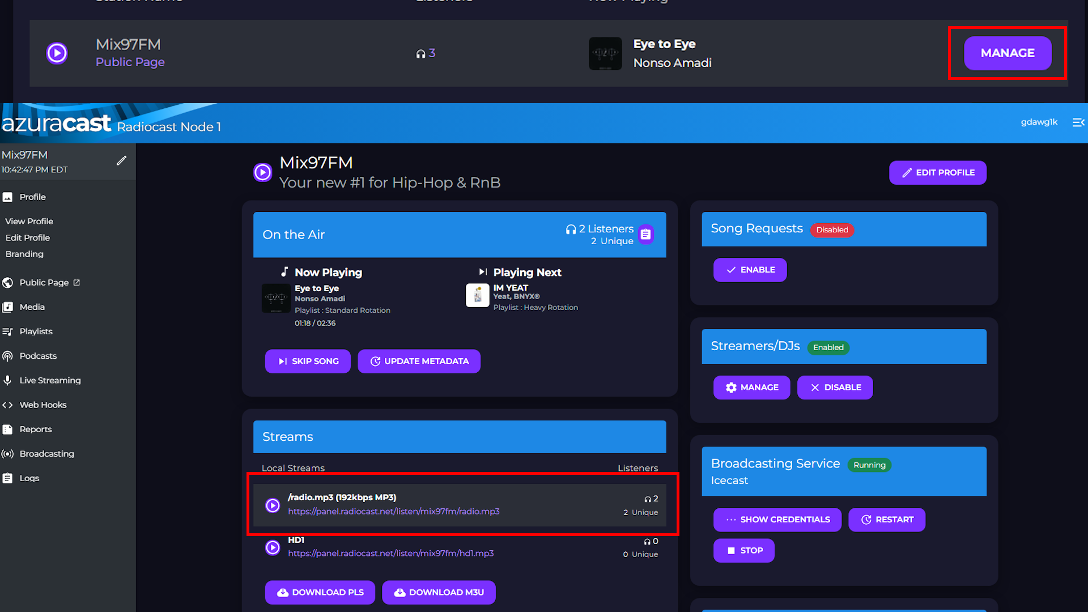Open Playlists in the sidebar

pyautogui.click(x=36, y=331)
